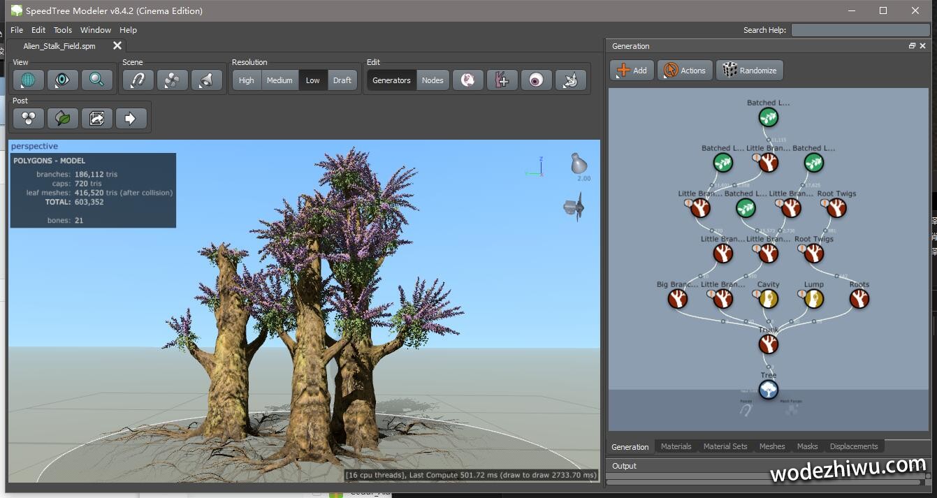Screen dimensions: 937x498
Task: Click the arrow export icon in Post
Action: [x=131, y=119]
